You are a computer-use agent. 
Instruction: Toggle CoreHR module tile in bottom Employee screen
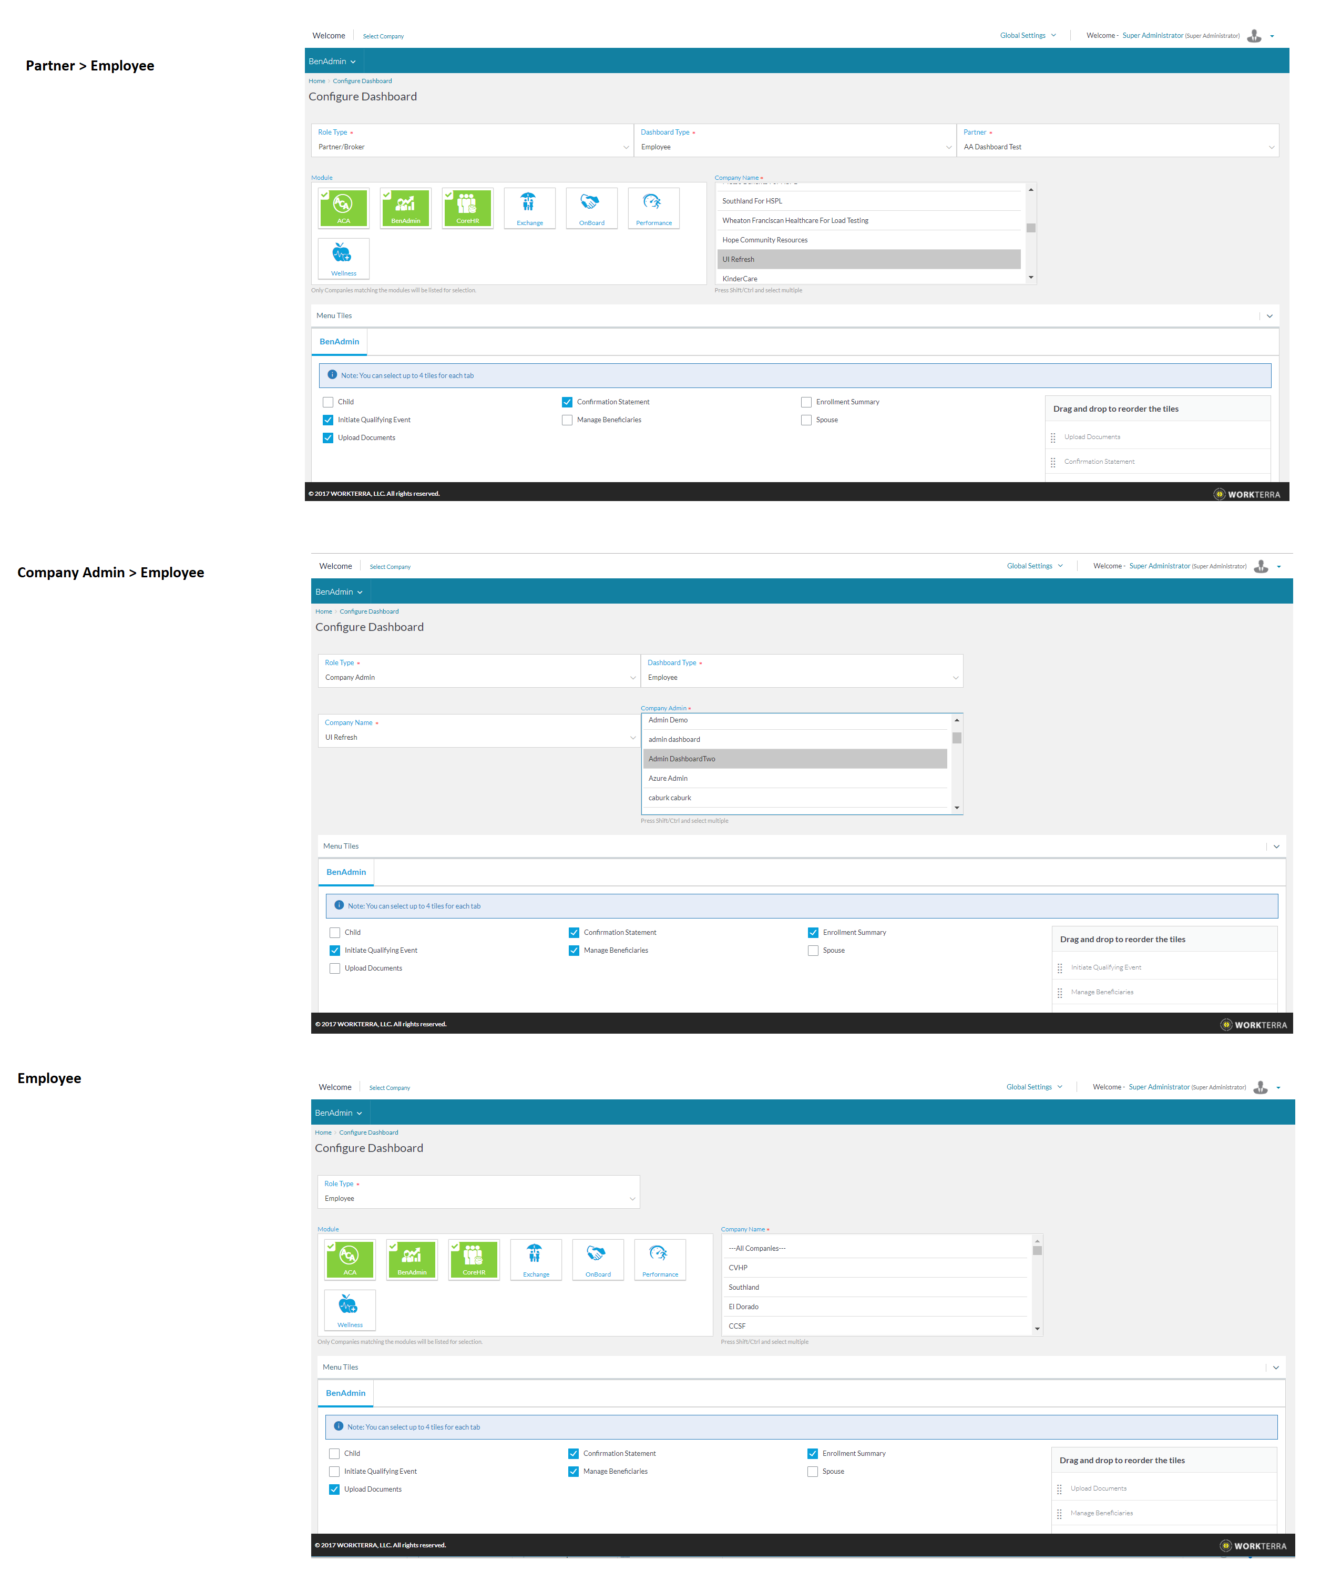(x=473, y=1259)
